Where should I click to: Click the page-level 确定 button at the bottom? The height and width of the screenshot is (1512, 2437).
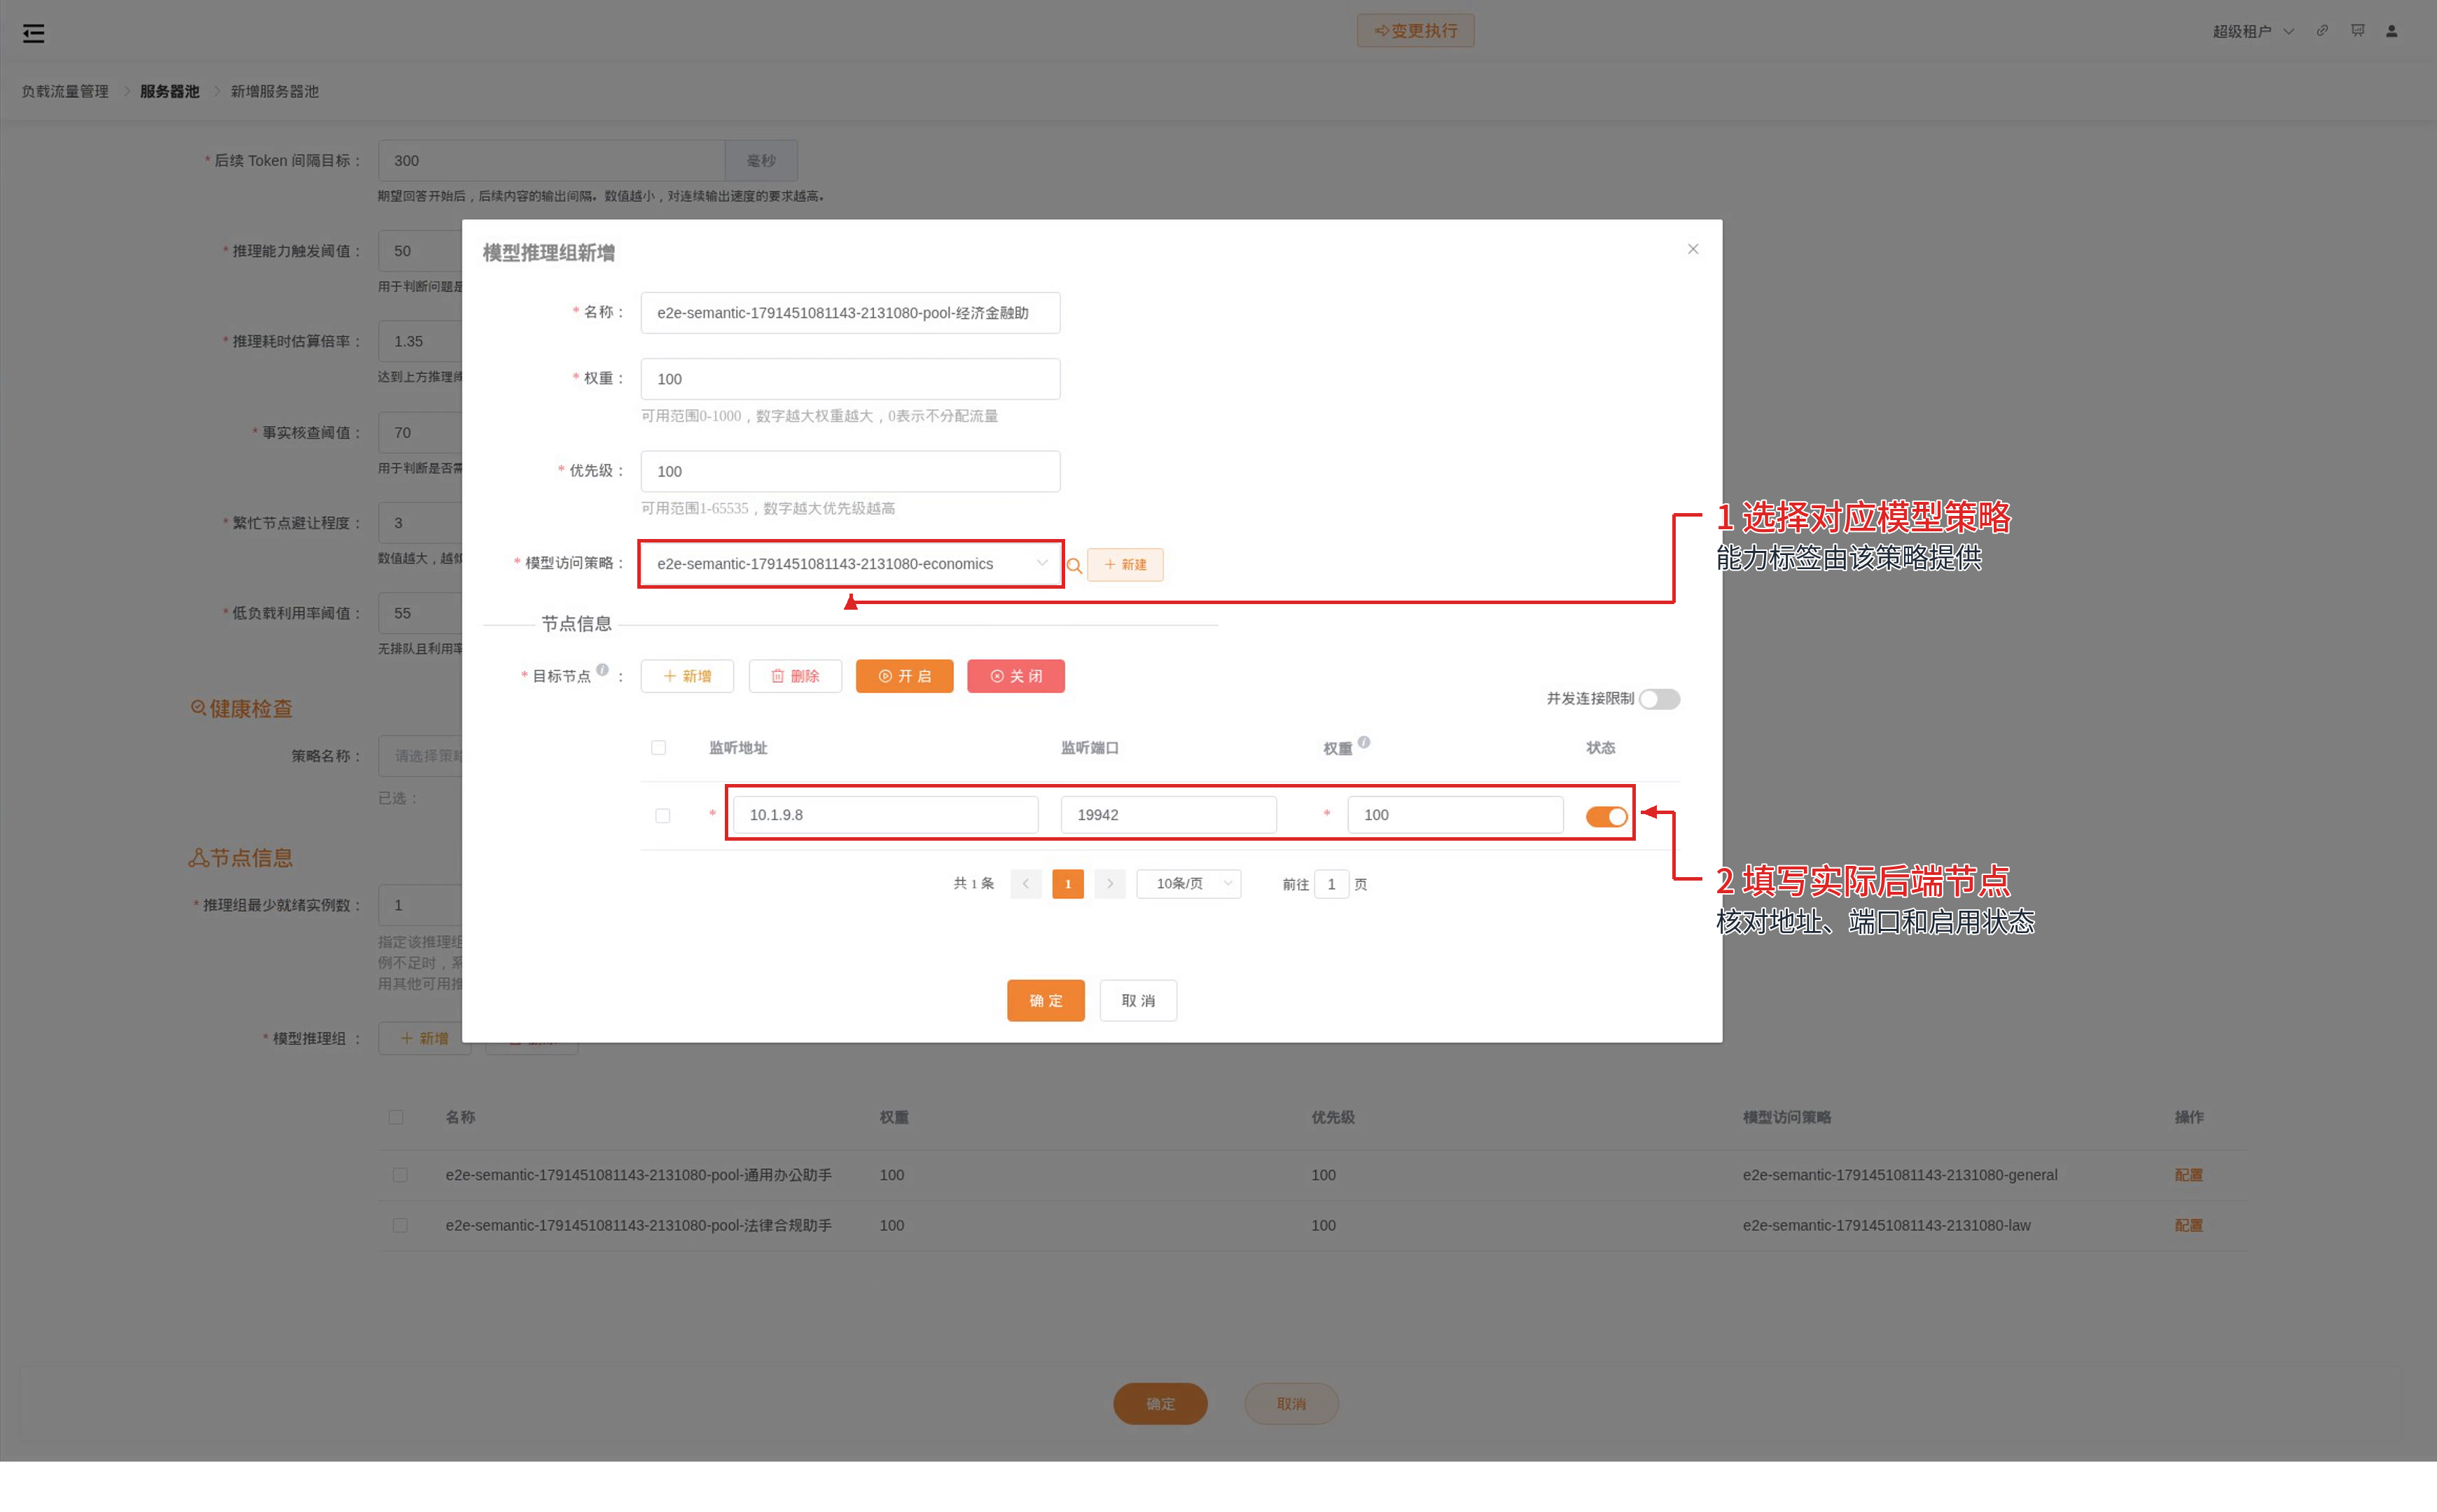click(x=1160, y=1404)
